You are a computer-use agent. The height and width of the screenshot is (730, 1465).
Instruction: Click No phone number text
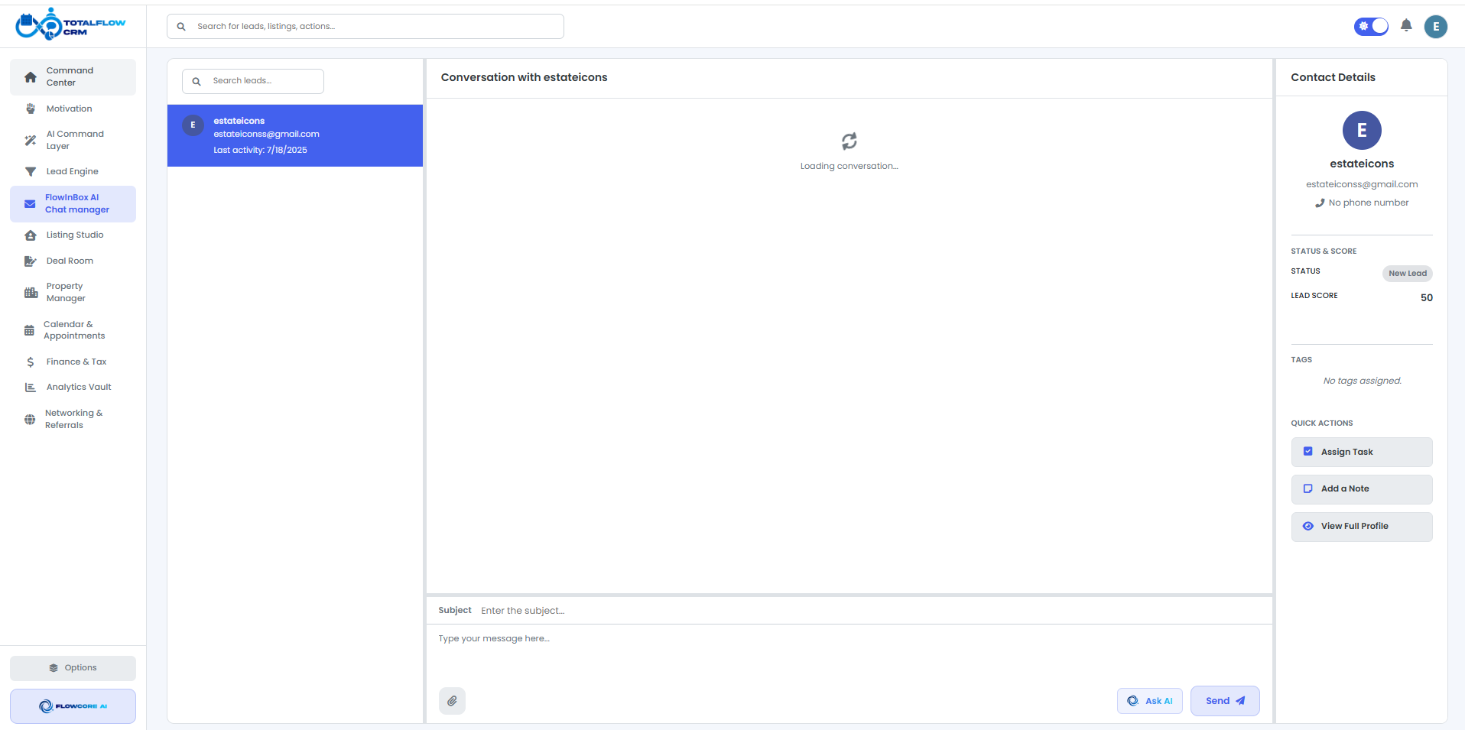tap(1368, 203)
